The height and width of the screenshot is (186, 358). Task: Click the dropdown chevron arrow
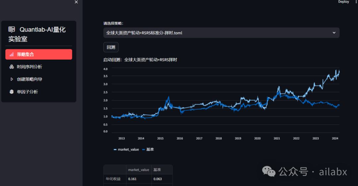point(334,33)
